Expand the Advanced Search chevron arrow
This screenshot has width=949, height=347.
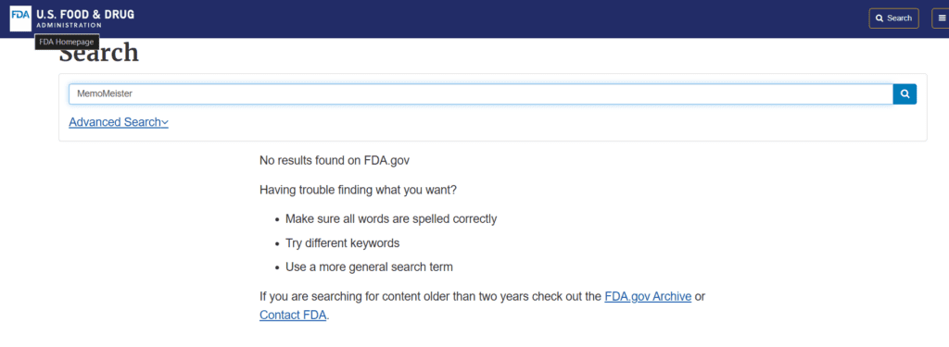(x=165, y=123)
